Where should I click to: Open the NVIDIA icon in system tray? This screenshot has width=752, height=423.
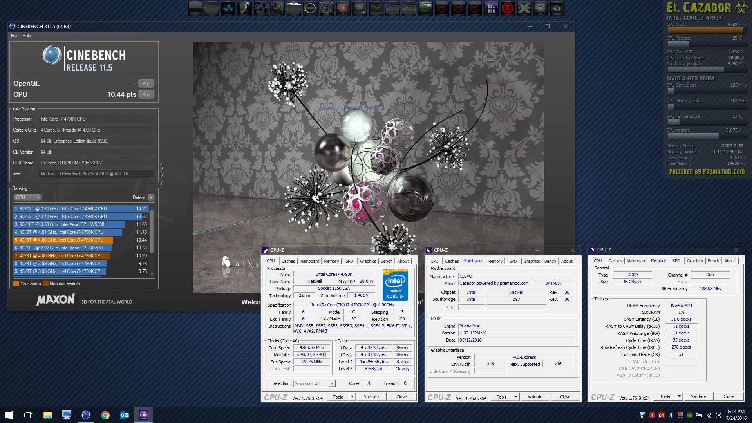[690, 415]
